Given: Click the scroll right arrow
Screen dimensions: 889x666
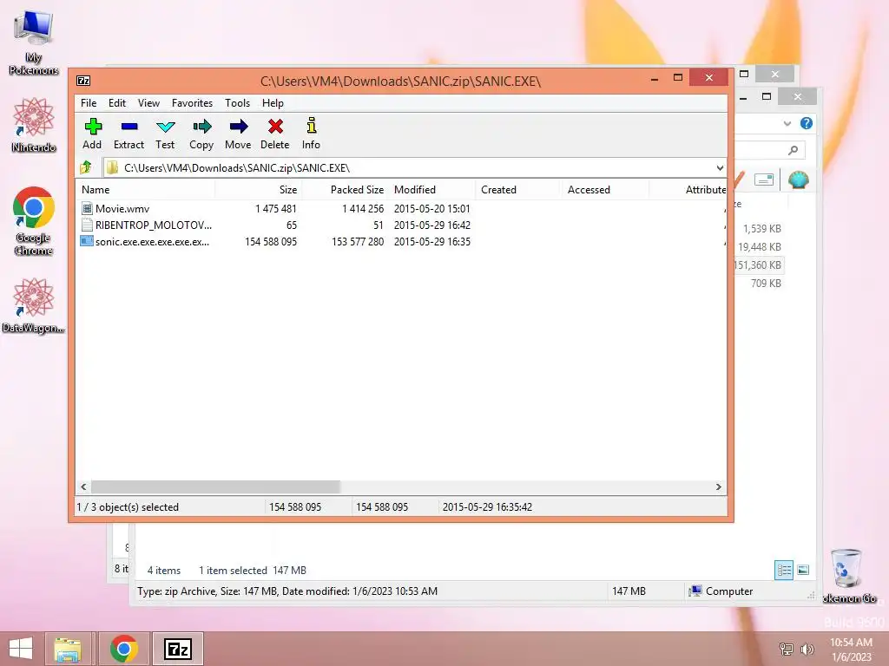Looking at the screenshot, I should click(718, 487).
